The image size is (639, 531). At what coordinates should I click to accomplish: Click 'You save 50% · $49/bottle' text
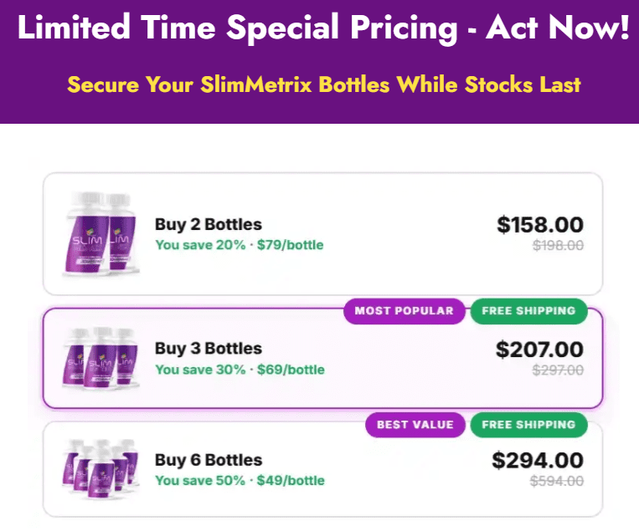240,481
